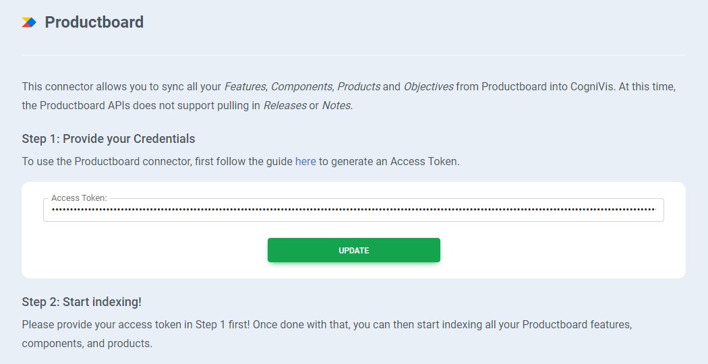This screenshot has width=708, height=364.
Task: Click the italic word "Features"
Action: pyautogui.click(x=245, y=87)
